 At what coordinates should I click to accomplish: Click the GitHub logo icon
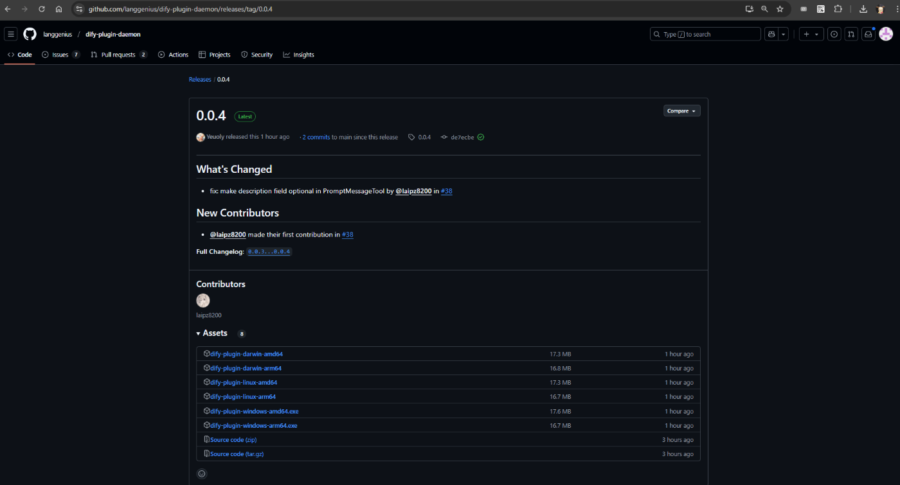[x=30, y=33]
